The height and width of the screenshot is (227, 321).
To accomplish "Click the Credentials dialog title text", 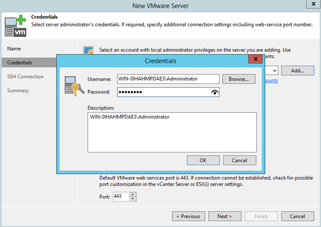I will pos(160,61).
